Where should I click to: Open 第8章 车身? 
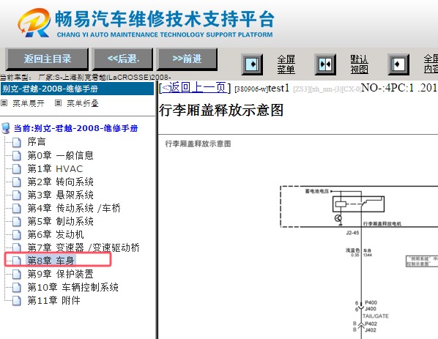point(51,261)
